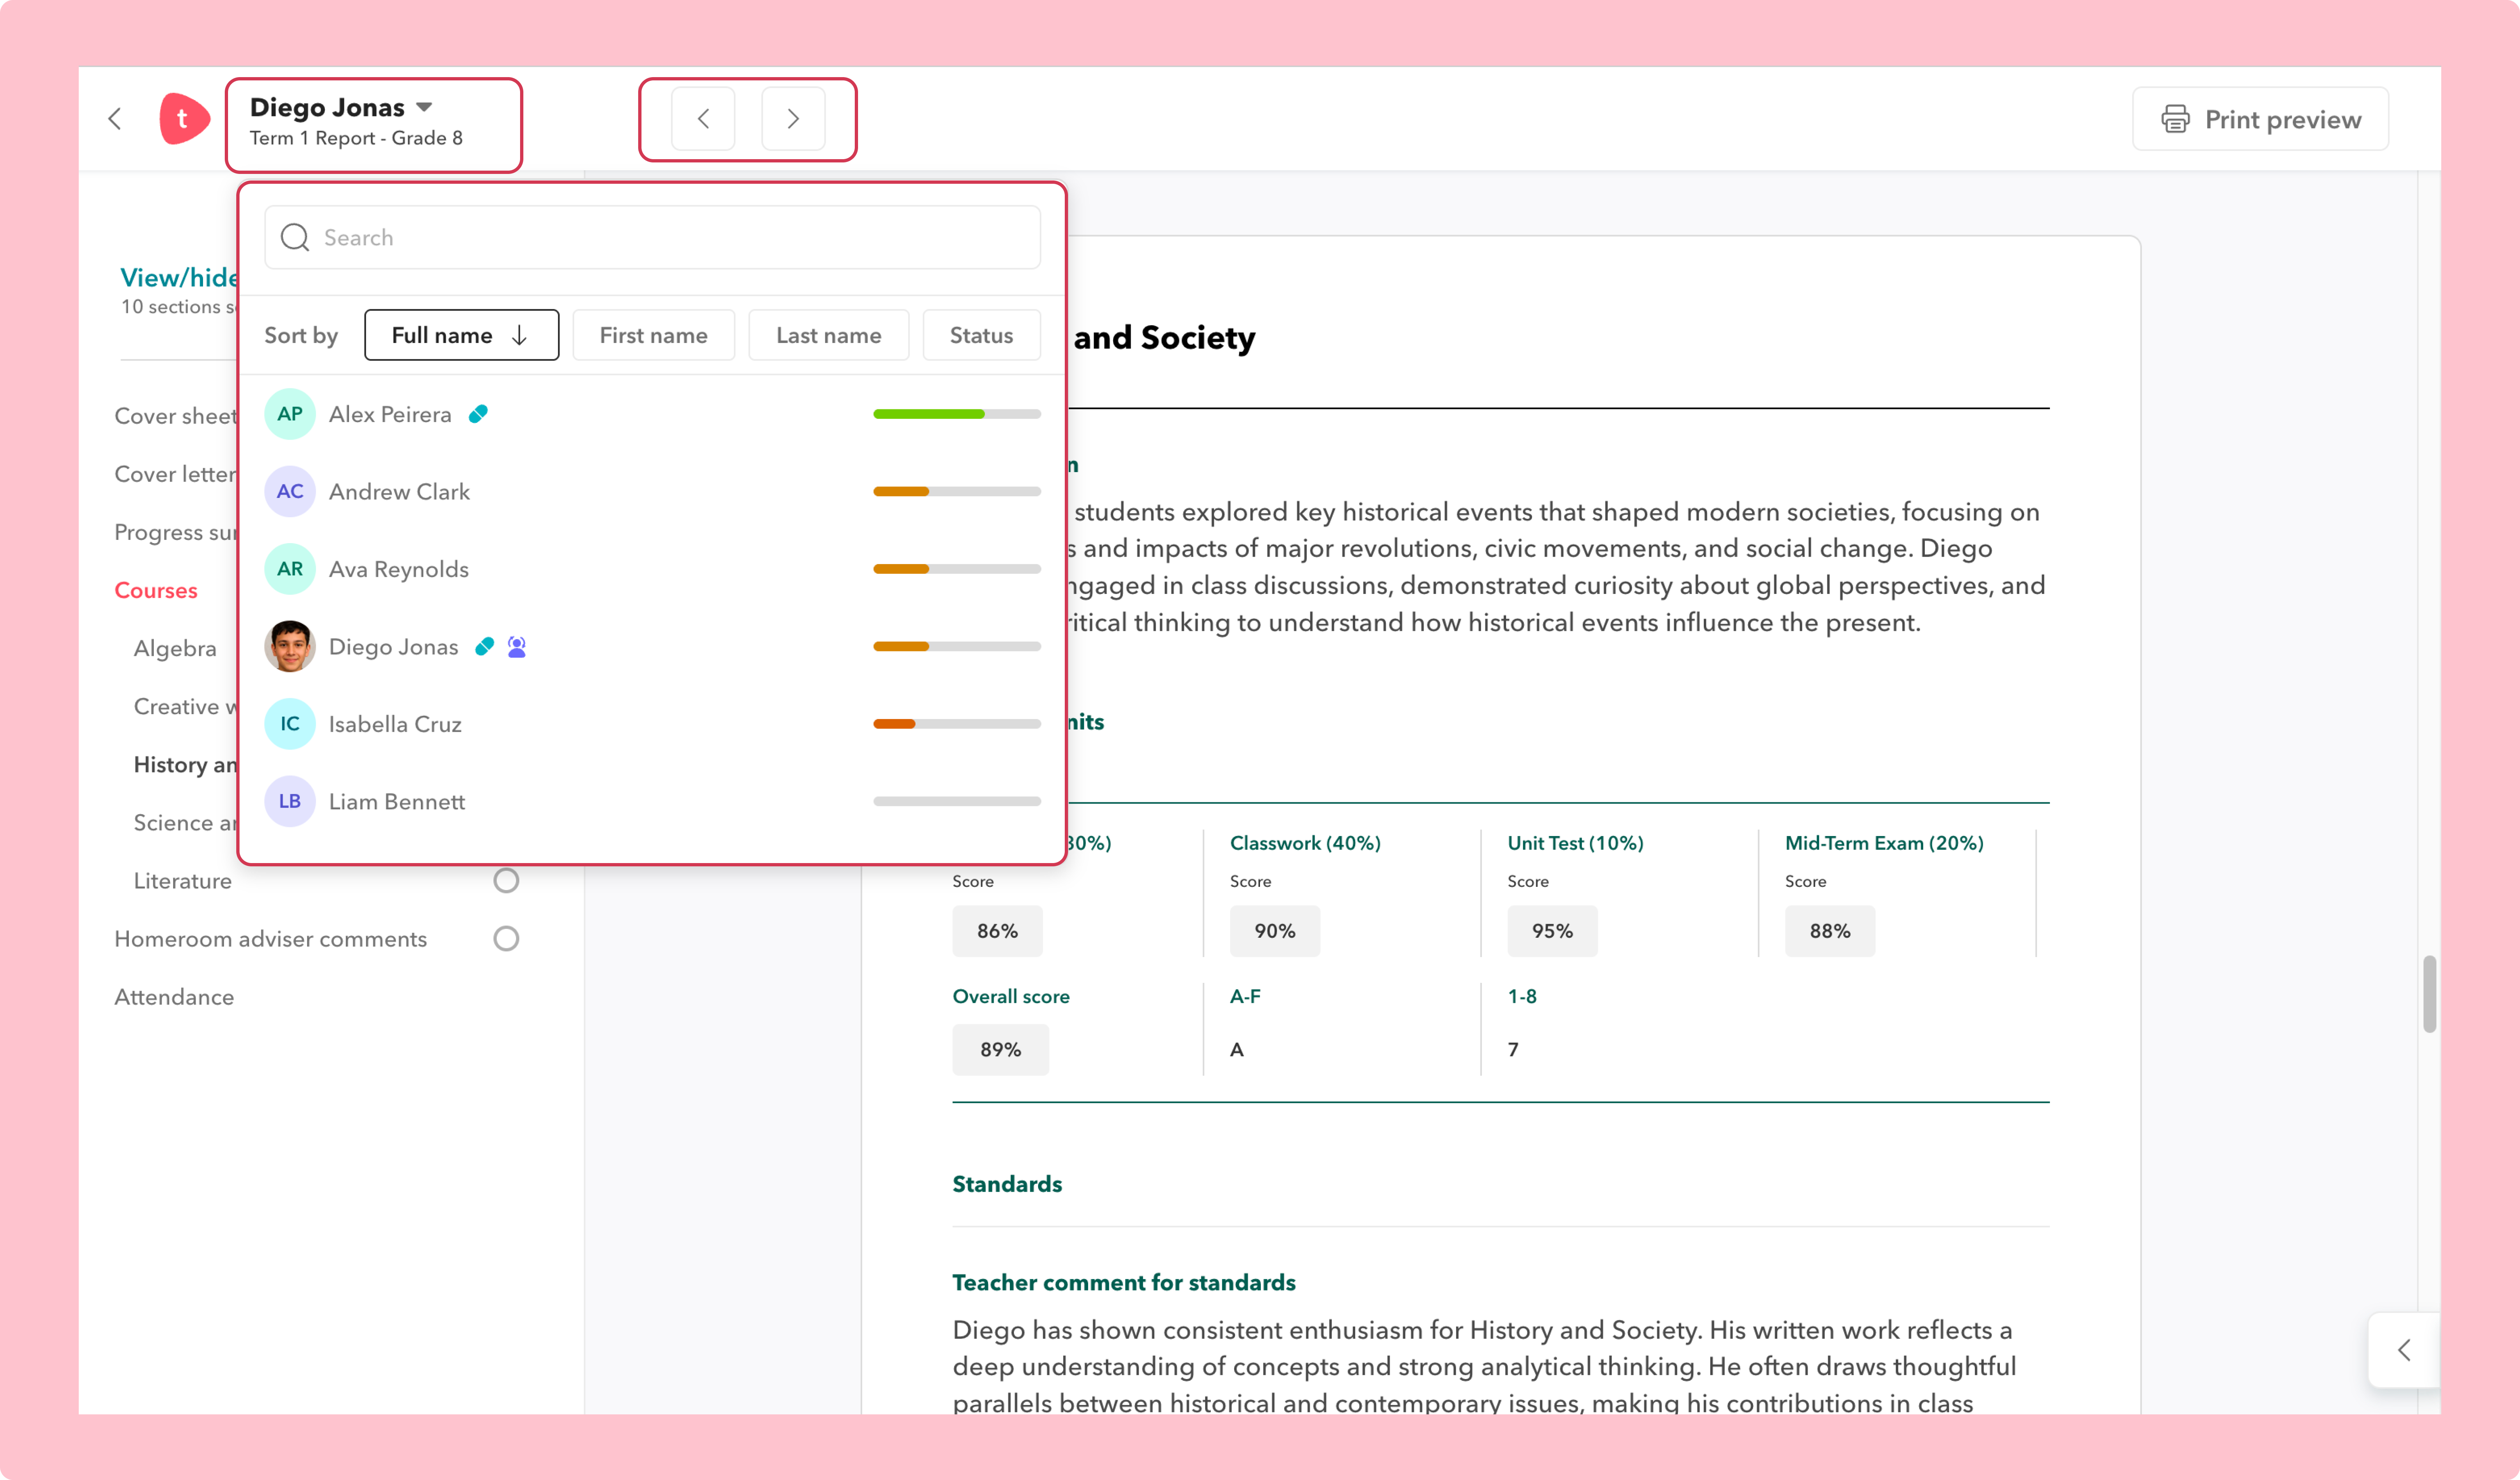Click the LB avatar for Liam Bennett
Image resolution: width=2520 pixels, height=1480 pixels.
[x=290, y=801]
